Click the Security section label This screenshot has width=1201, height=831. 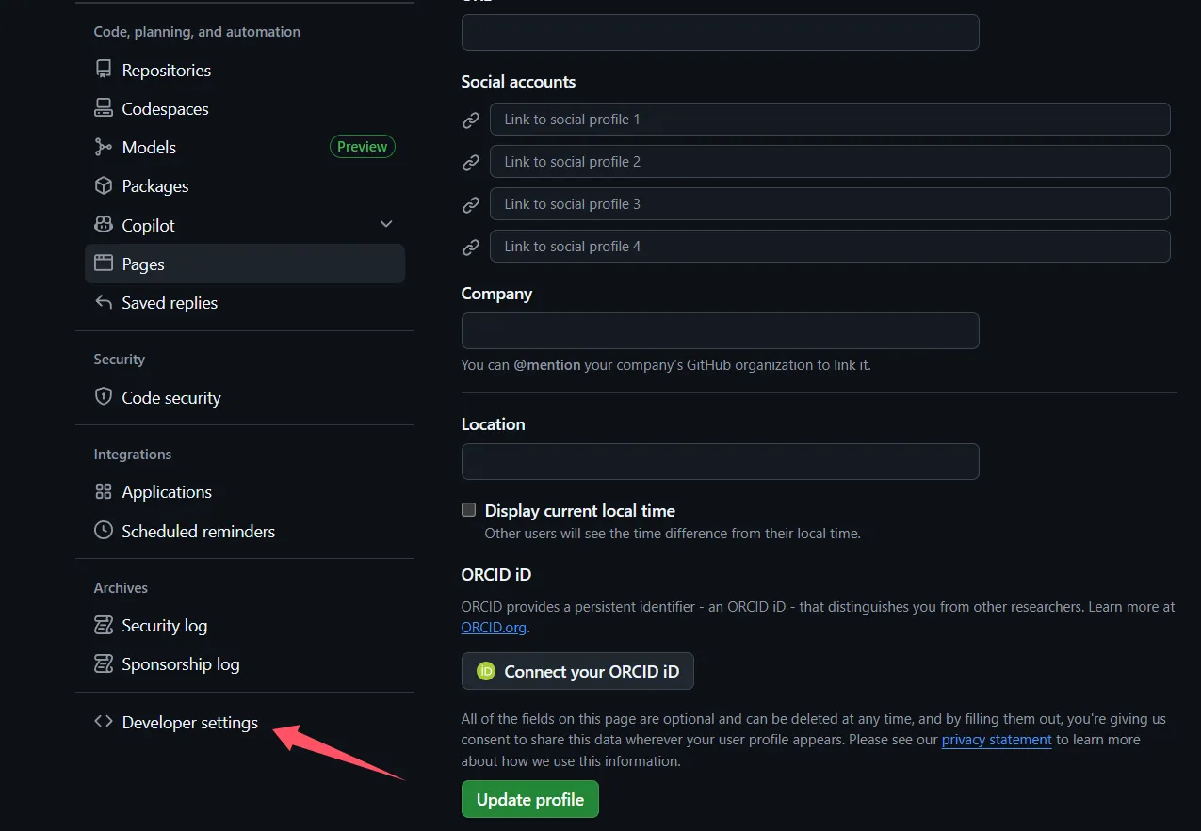coord(120,359)
